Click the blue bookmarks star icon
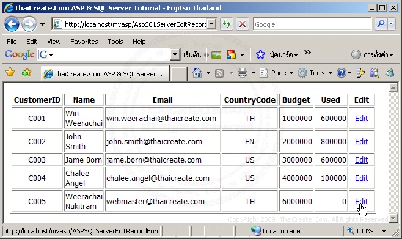This screenshot has height=239, width=402. pos(260,54)
